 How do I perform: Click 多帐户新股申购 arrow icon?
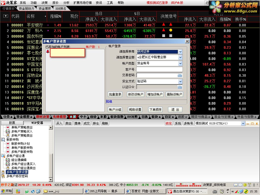8,152
